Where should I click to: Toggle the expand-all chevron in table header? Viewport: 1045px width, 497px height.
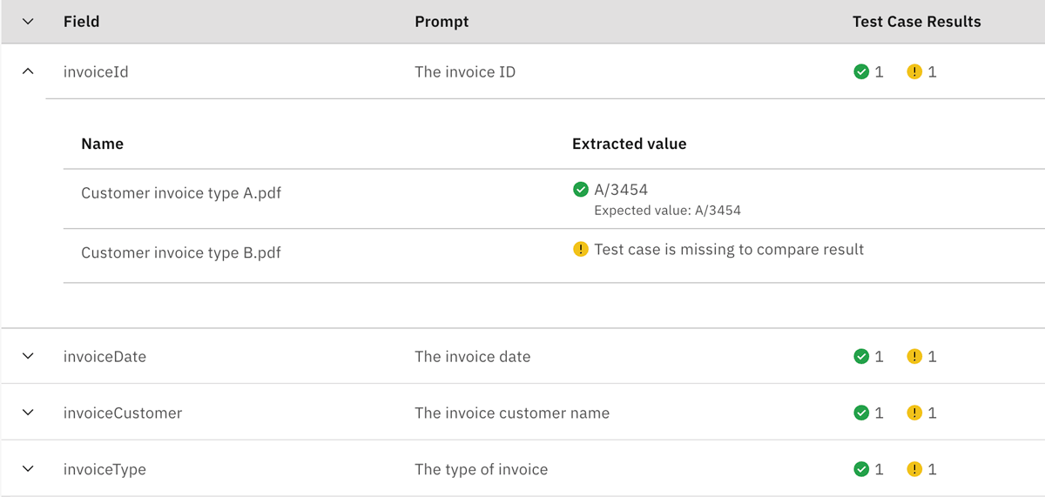pos(28,22)
